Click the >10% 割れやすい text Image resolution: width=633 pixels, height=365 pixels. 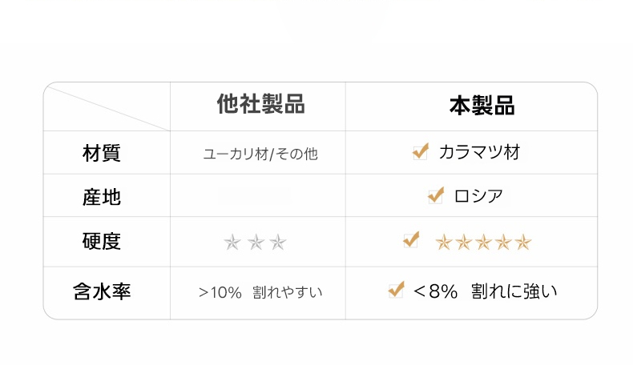tap(260, 292)
